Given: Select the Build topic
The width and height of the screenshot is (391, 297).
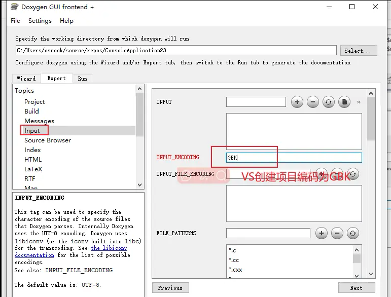Looking at the screenshot, I should tap(31, 111).
